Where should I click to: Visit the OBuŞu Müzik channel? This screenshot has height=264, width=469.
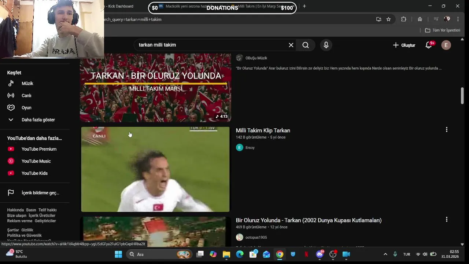(x=256, y=58)
